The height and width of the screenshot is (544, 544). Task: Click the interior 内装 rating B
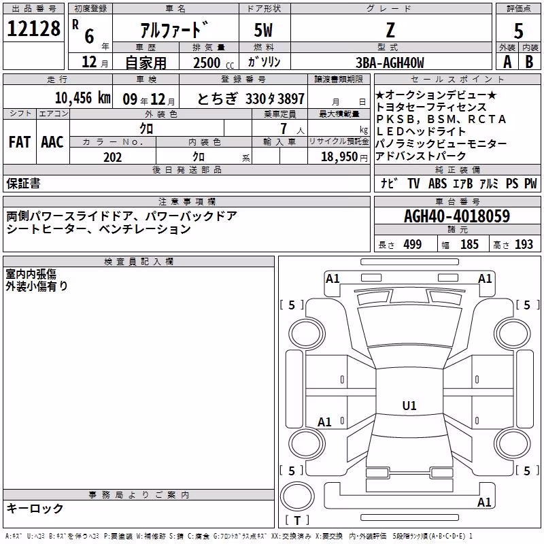point(529,62)
